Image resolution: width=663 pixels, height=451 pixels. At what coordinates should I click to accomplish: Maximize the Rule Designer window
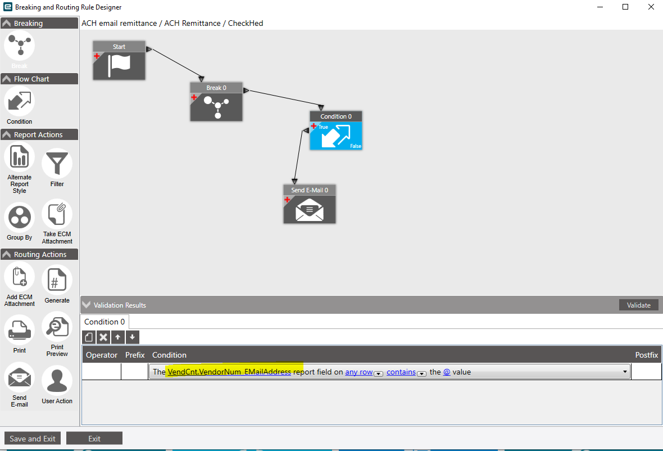pos(625,7)
